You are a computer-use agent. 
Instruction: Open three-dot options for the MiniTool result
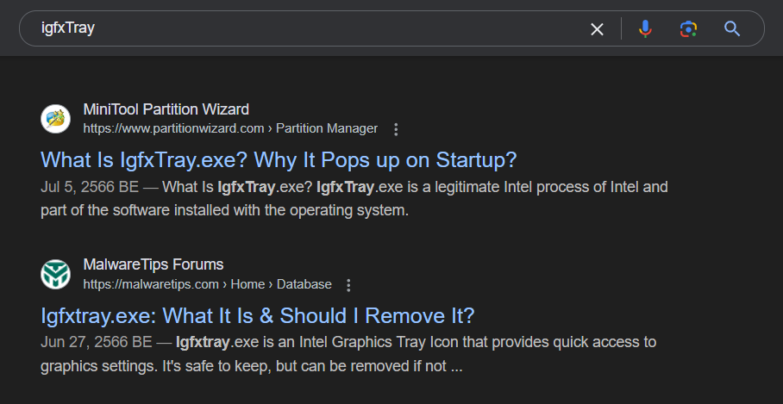coord(396,129)
